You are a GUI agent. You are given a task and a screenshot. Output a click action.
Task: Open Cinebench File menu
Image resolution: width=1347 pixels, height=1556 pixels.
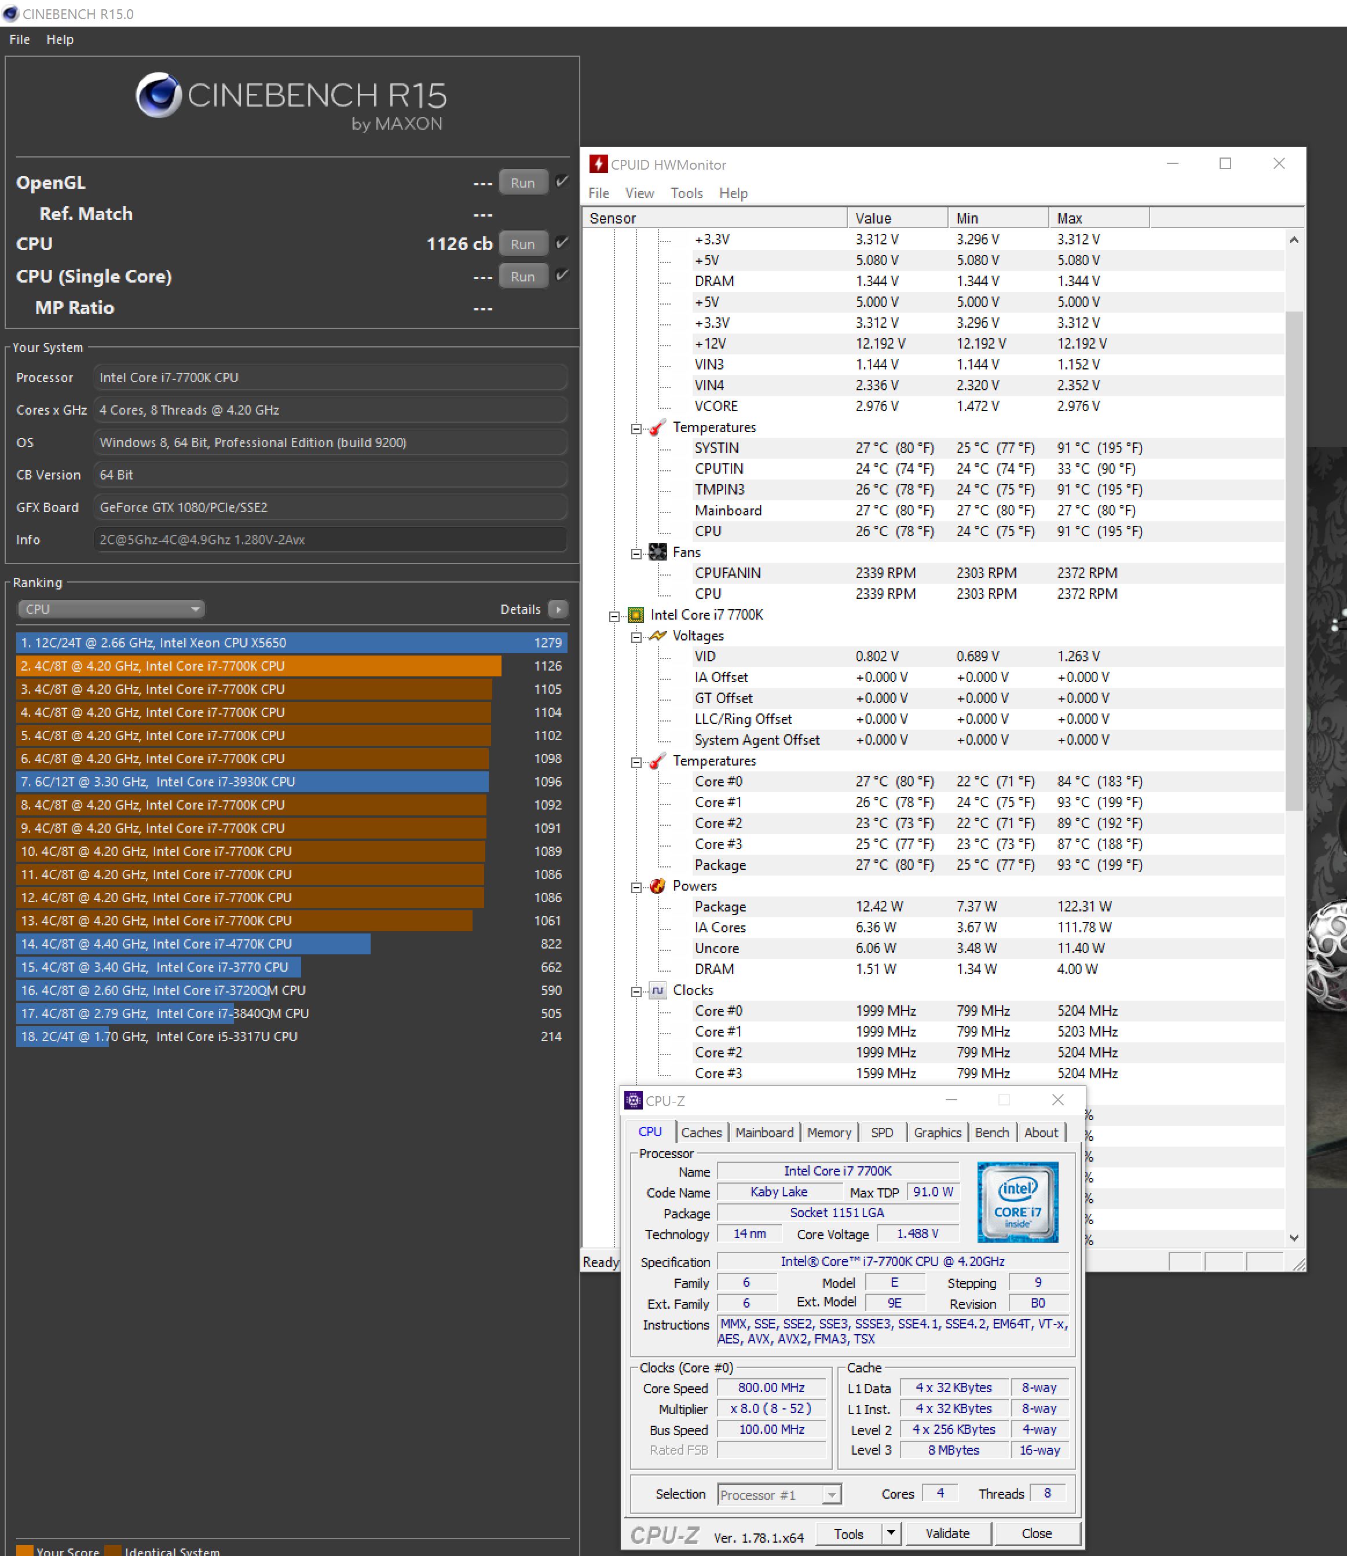tap(20, 39)
